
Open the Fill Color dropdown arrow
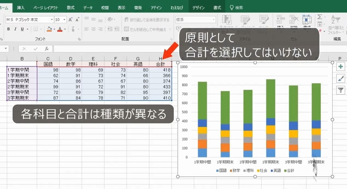54,29
